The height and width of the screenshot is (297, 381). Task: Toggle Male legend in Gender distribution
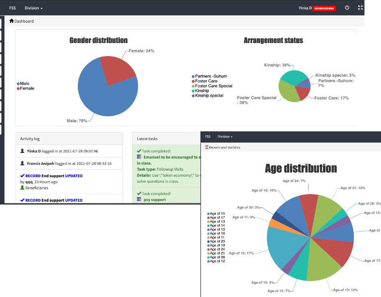pyautogui.click(x=23, y=83)
